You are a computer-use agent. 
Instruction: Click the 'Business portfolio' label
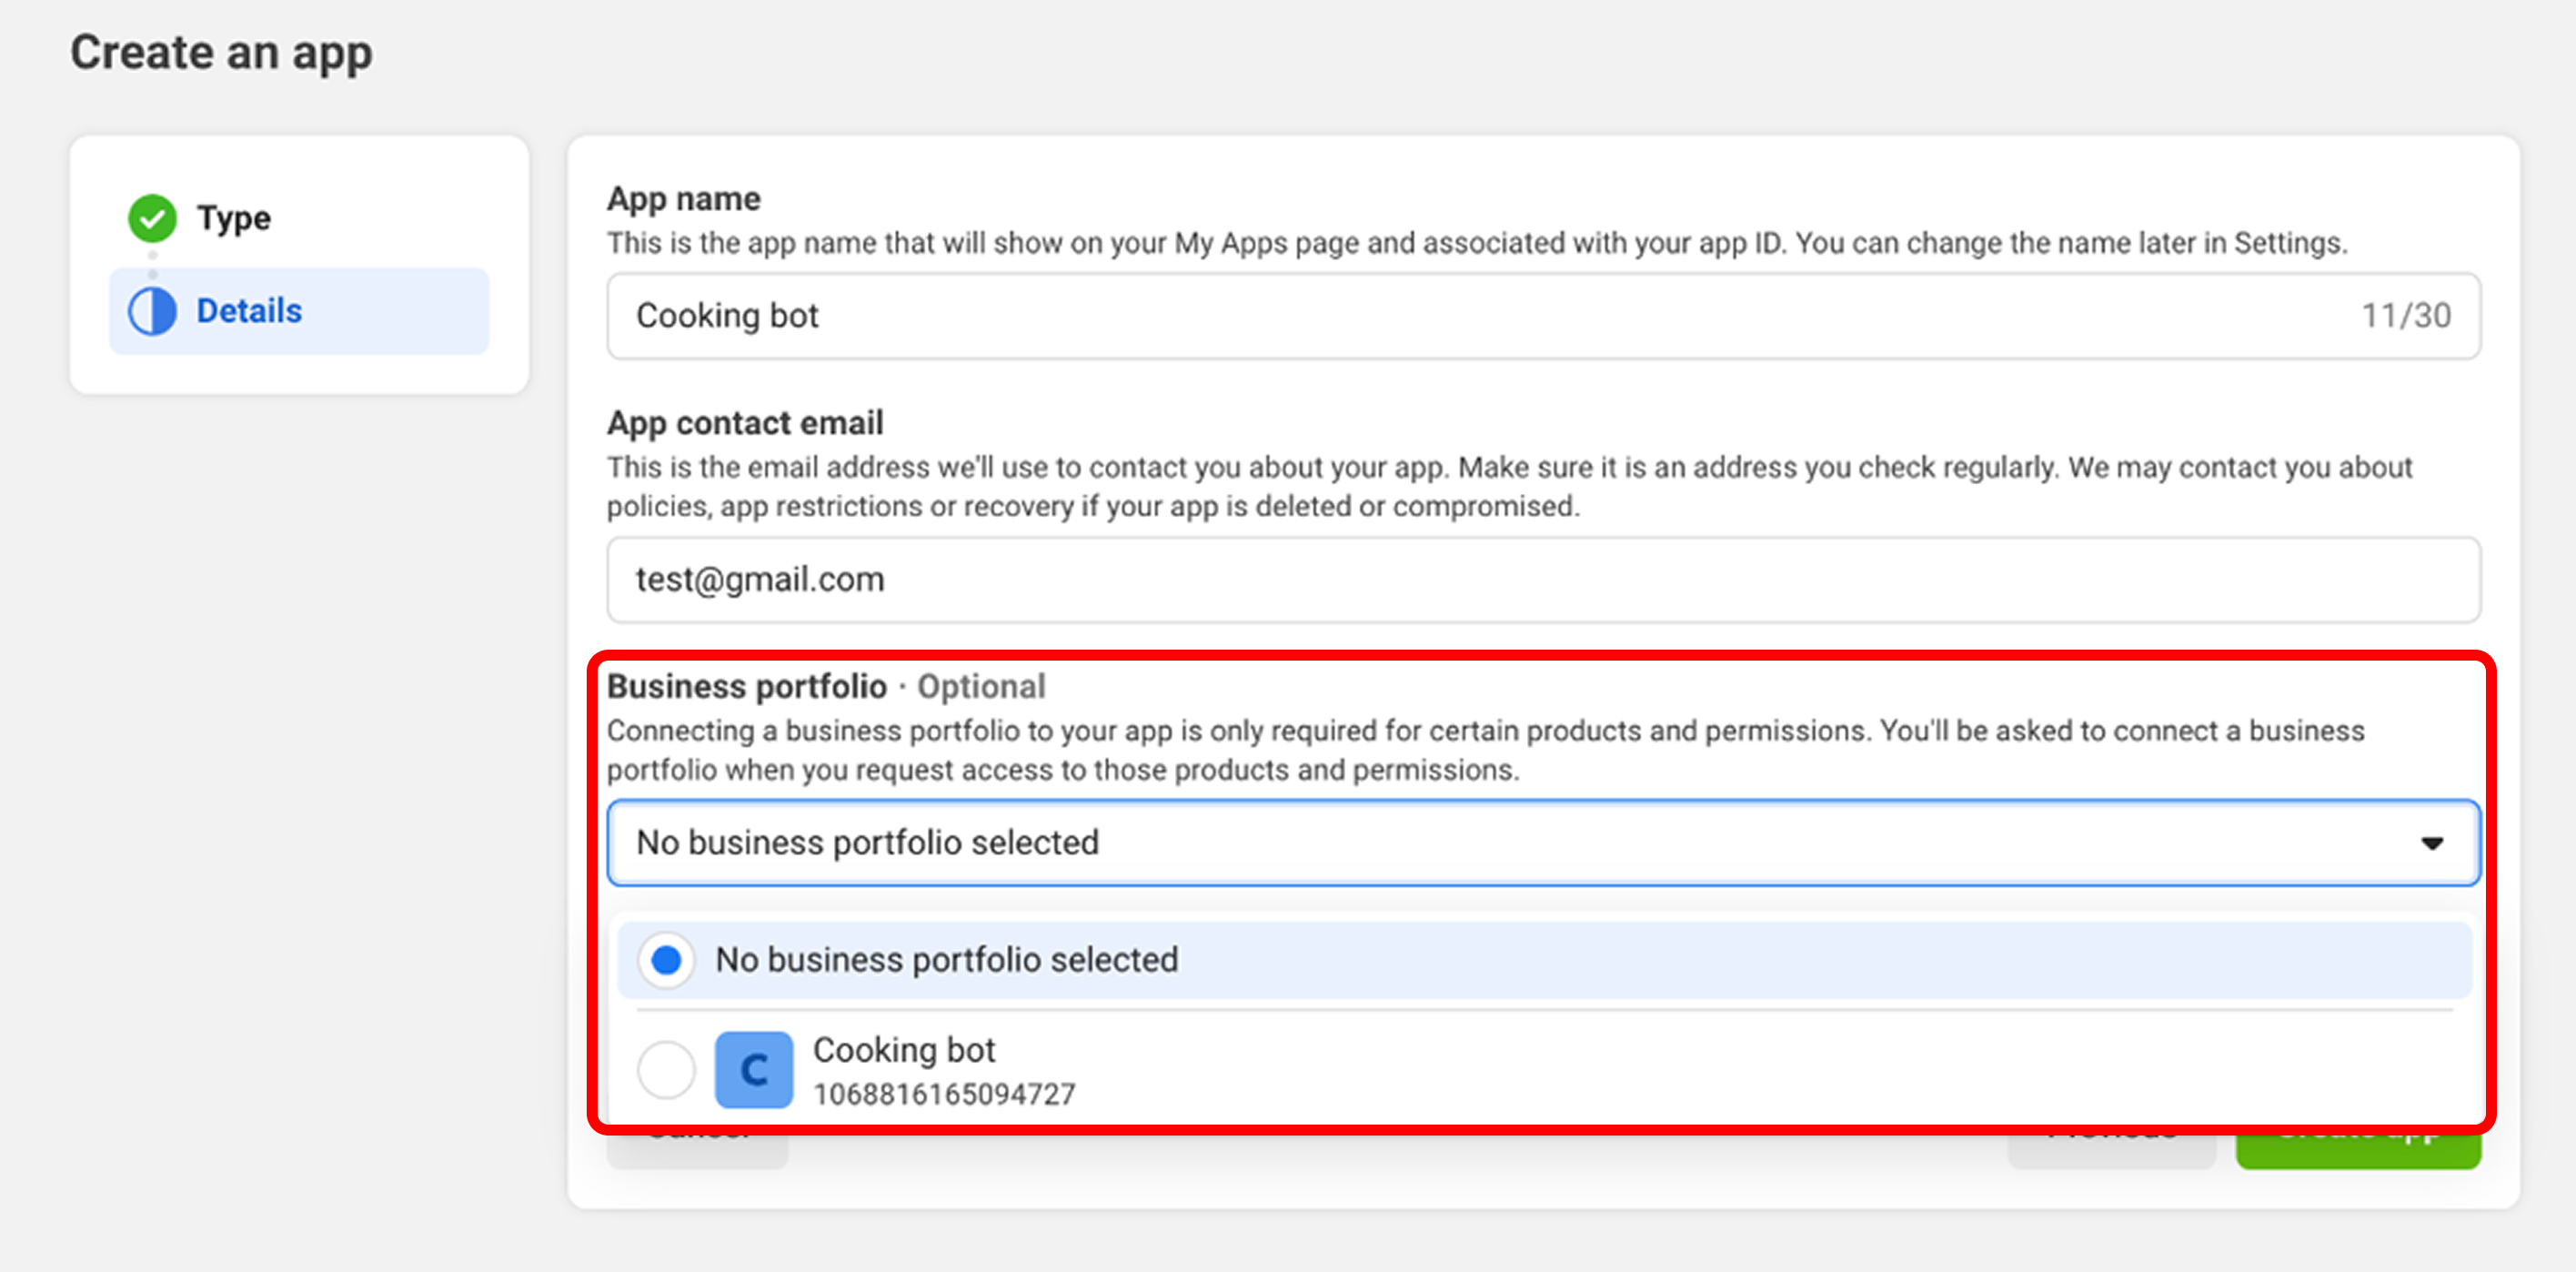746,687
